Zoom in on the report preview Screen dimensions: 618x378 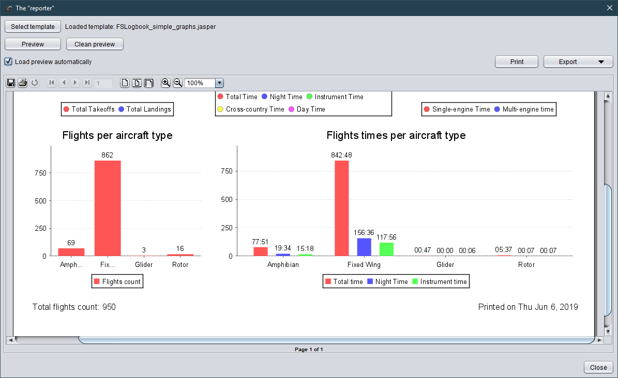166,83
